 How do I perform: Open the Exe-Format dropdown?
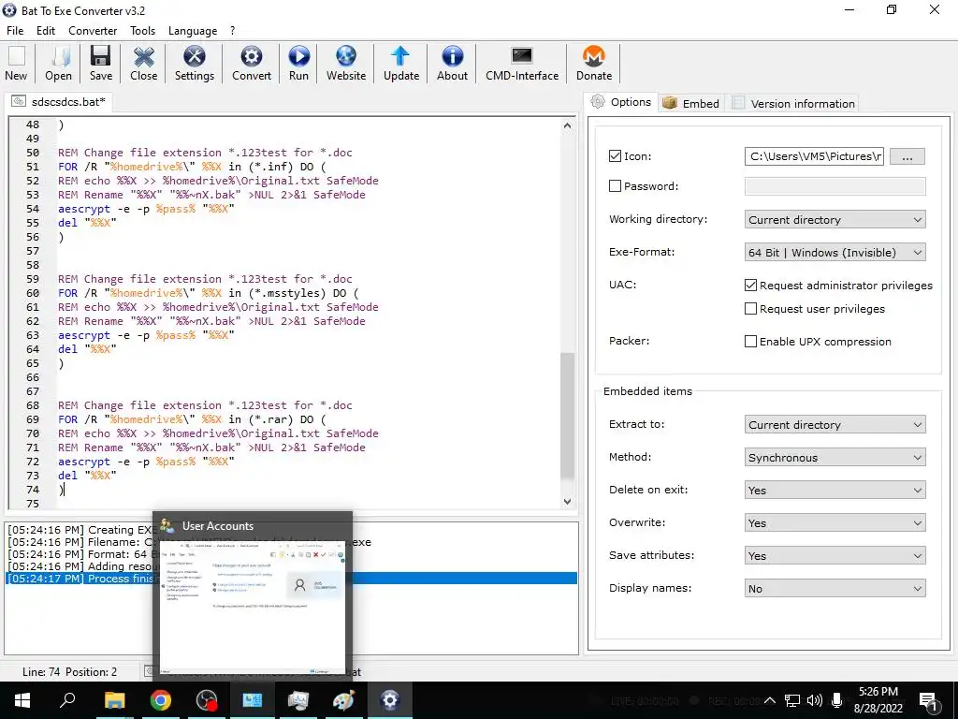coord(835,253)
